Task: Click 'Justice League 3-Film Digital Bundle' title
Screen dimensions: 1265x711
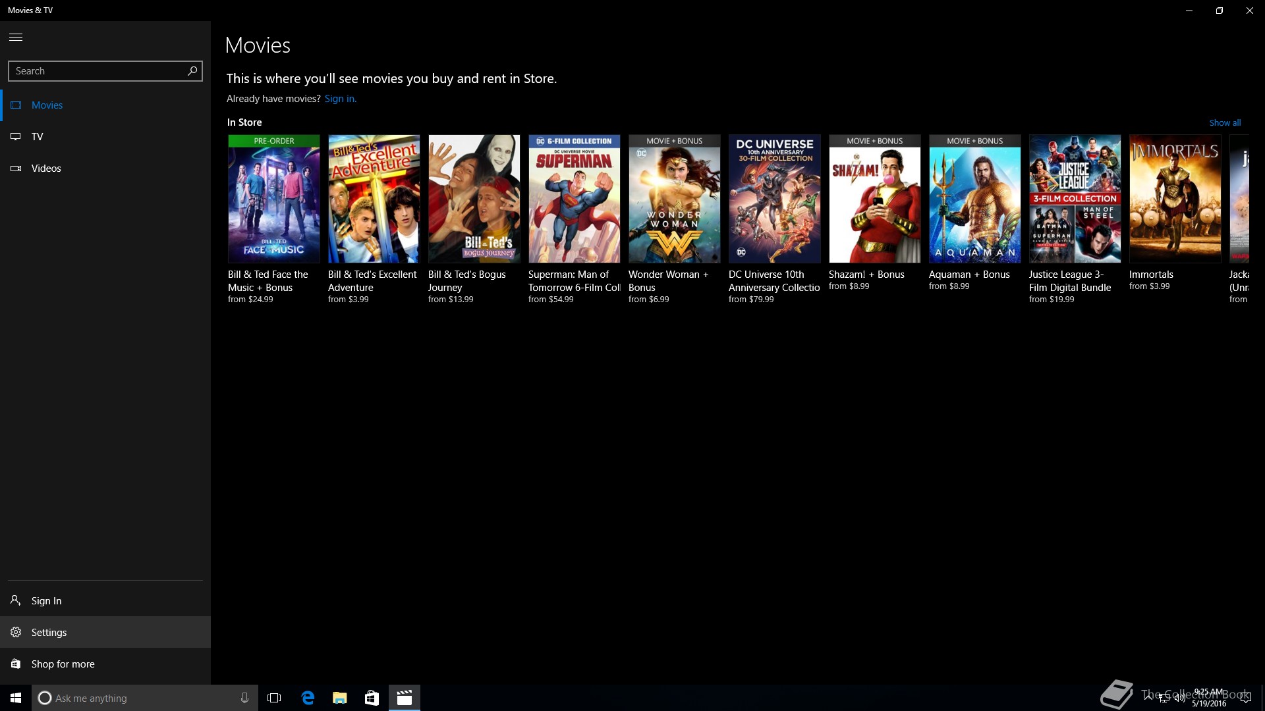Action: 1070,281
